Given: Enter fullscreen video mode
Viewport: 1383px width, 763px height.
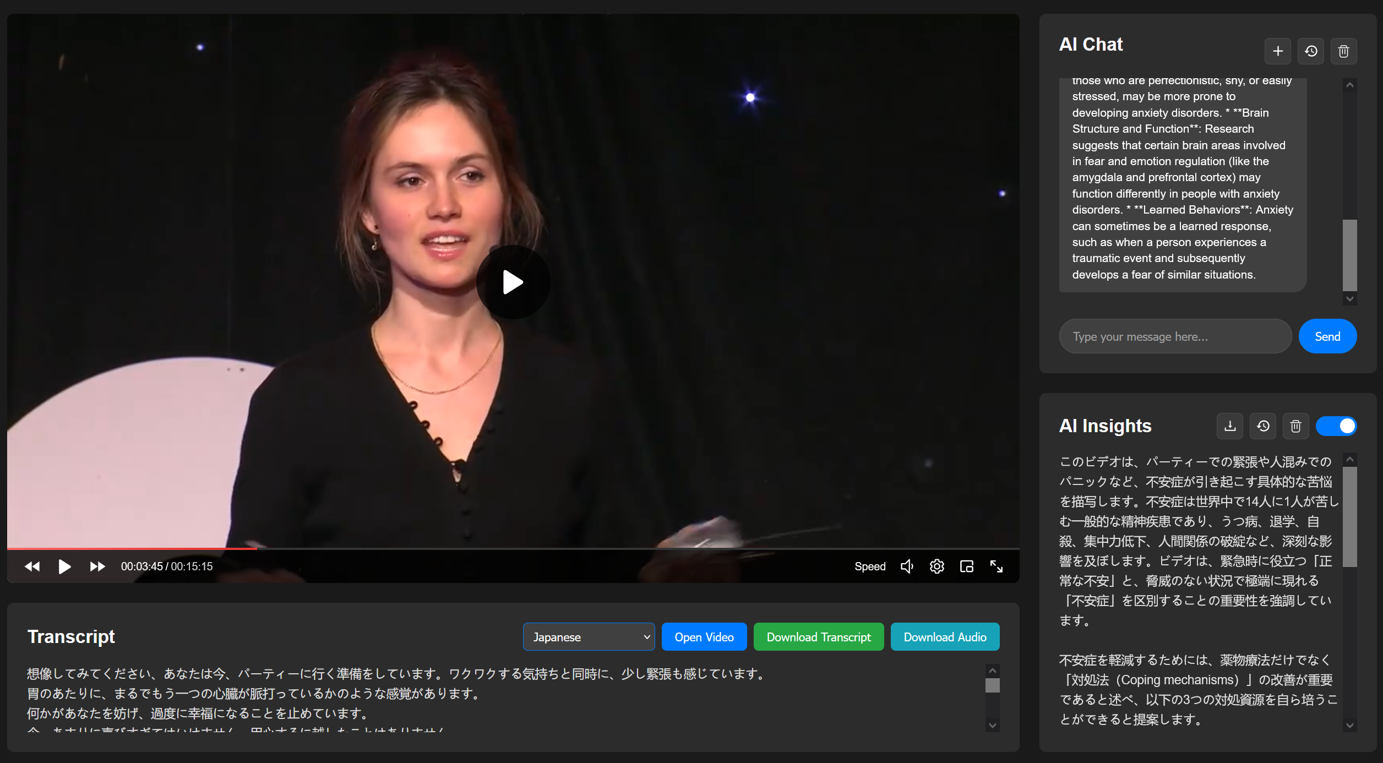Looking at the screenshot, I should (997, 566).
